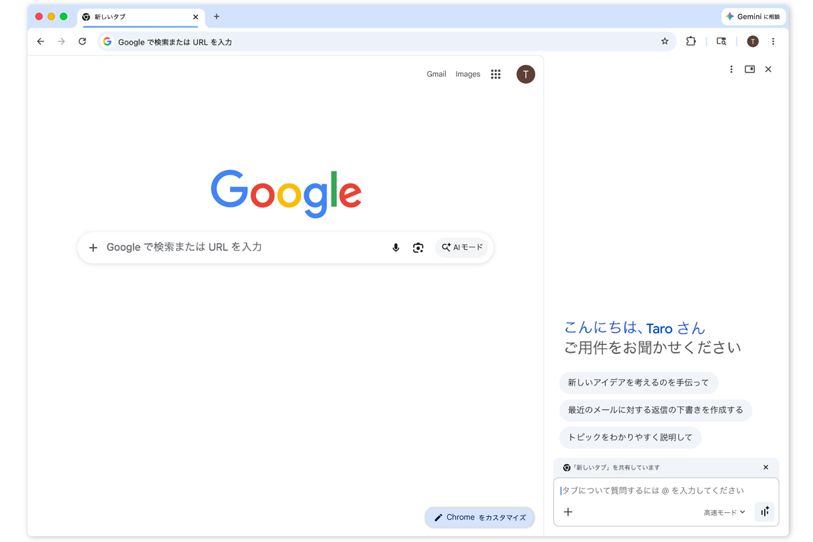
Task: Click the Google logo
Action: tap(286, 194)
